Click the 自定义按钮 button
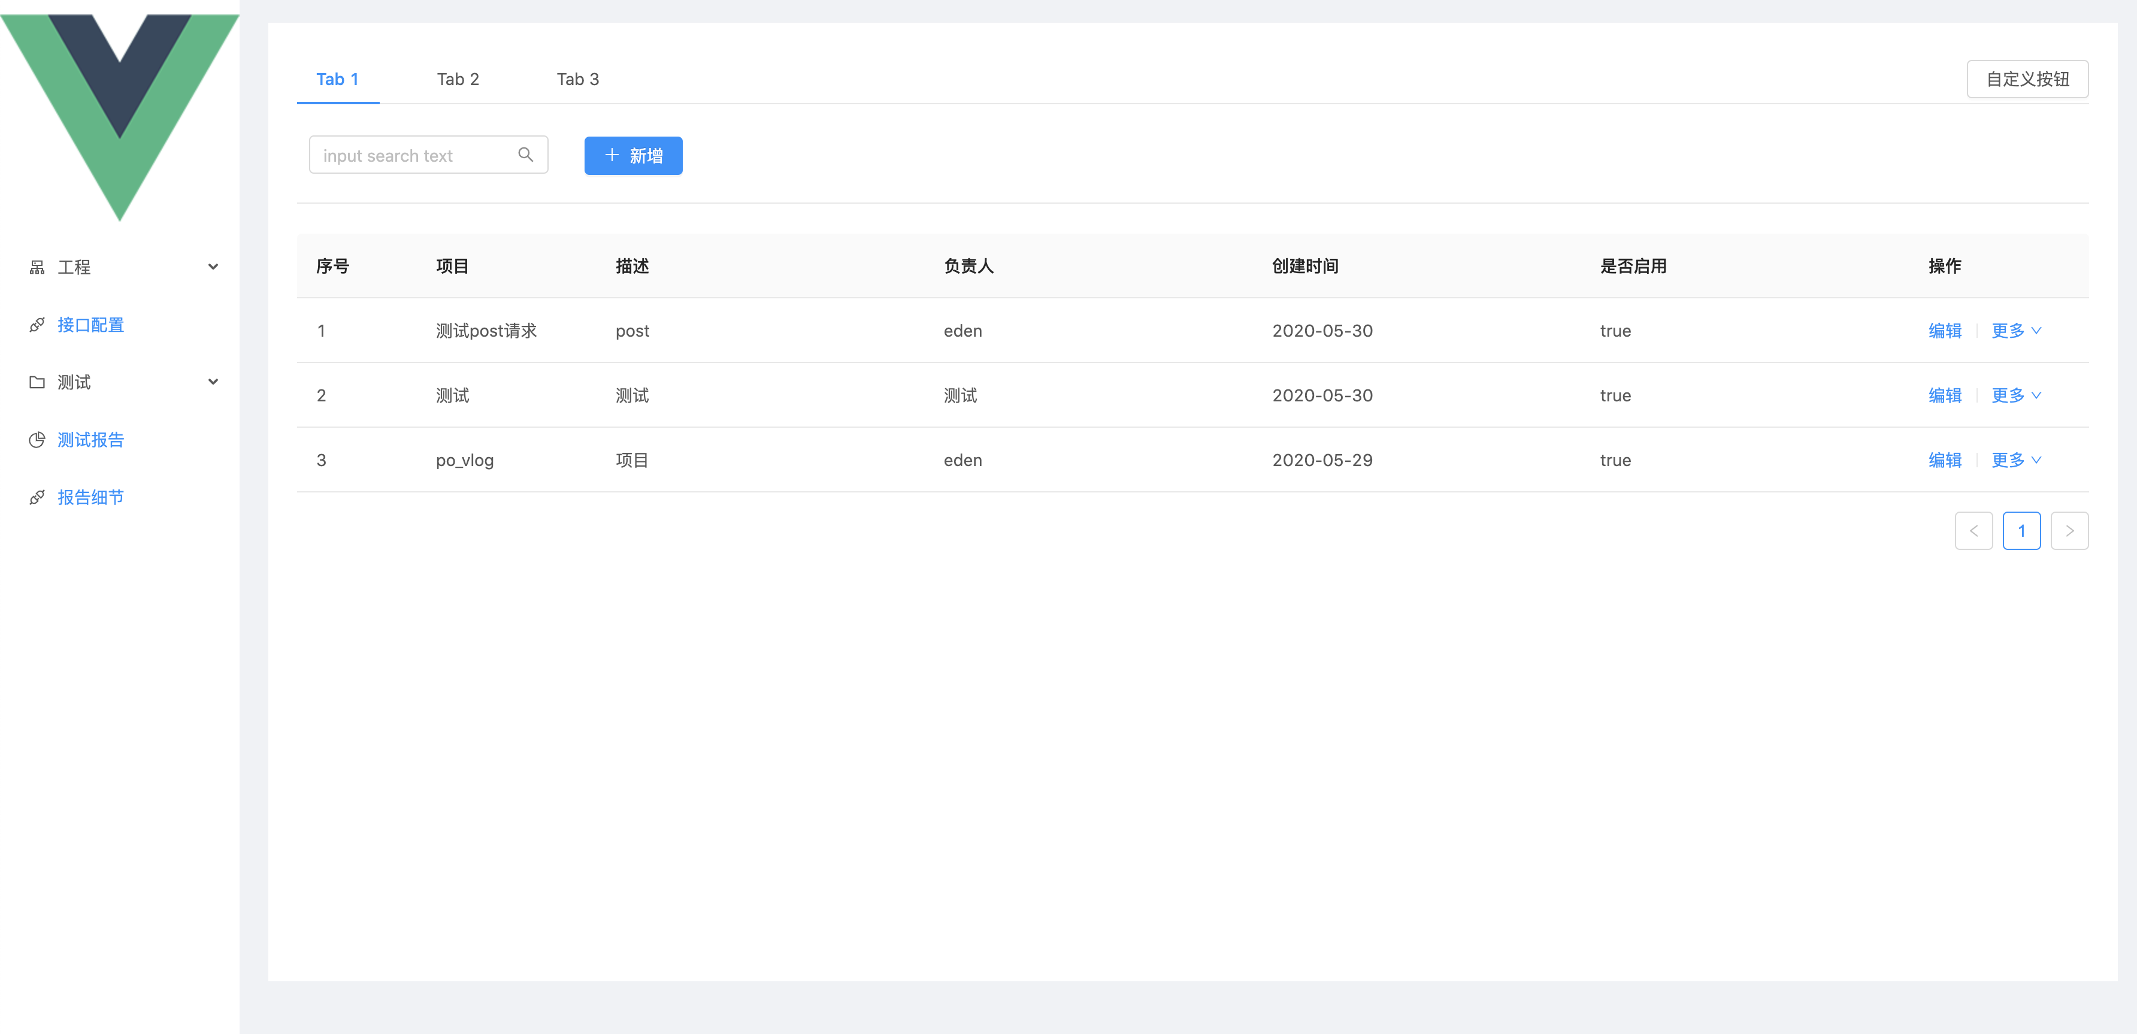Image resolution: width=2137 pixels, height=1034 pixels. pos(2027,79)
